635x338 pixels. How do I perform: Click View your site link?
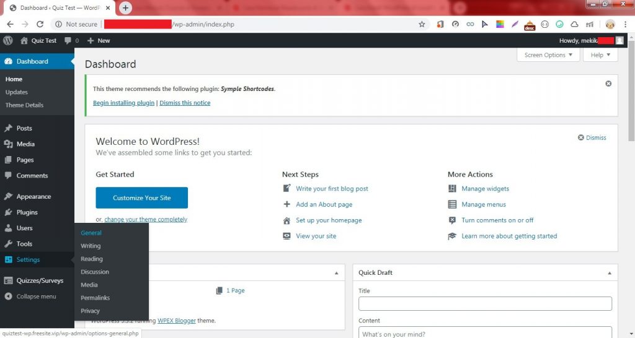pyautogui.click(x=316, y=236)
